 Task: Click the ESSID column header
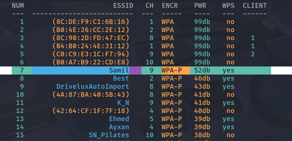(123, 6)
